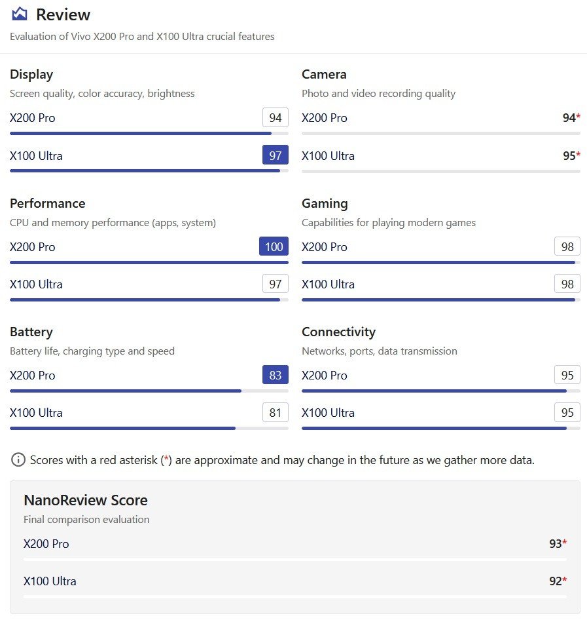Click the Gaming section heading
This screenshot has height=620, width=587.
click(325, 203)
